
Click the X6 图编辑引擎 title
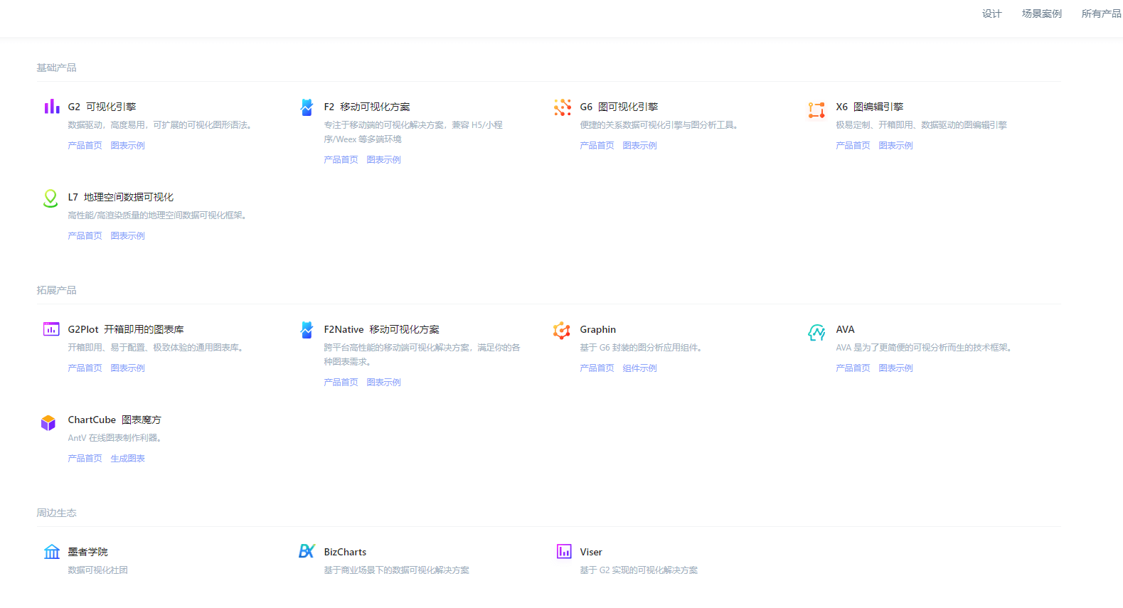click(x=869, y=107)
